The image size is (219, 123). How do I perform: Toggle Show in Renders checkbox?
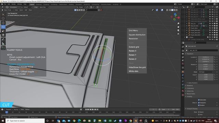click(x=199, y=105)
